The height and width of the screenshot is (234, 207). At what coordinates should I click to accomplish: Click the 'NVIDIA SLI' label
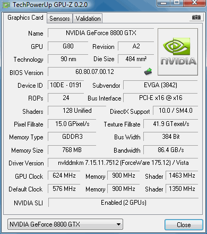[x=28, y=203]
